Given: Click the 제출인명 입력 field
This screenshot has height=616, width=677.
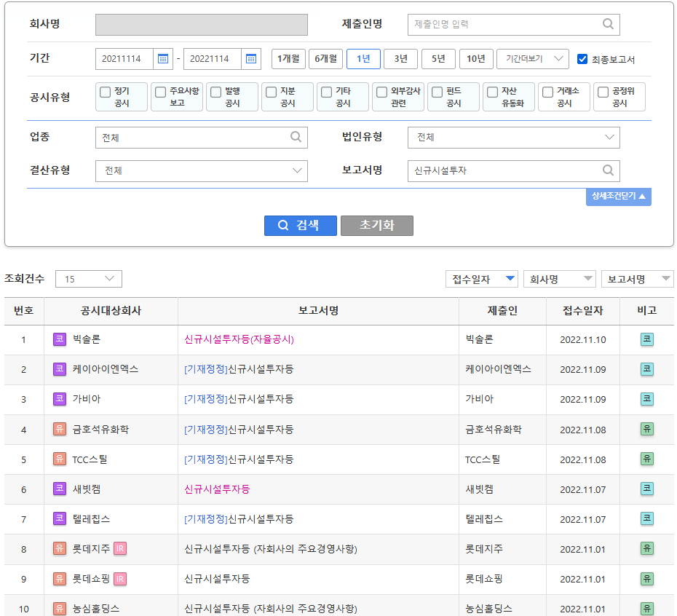Looking at the screenshot, I should point(513,25).
